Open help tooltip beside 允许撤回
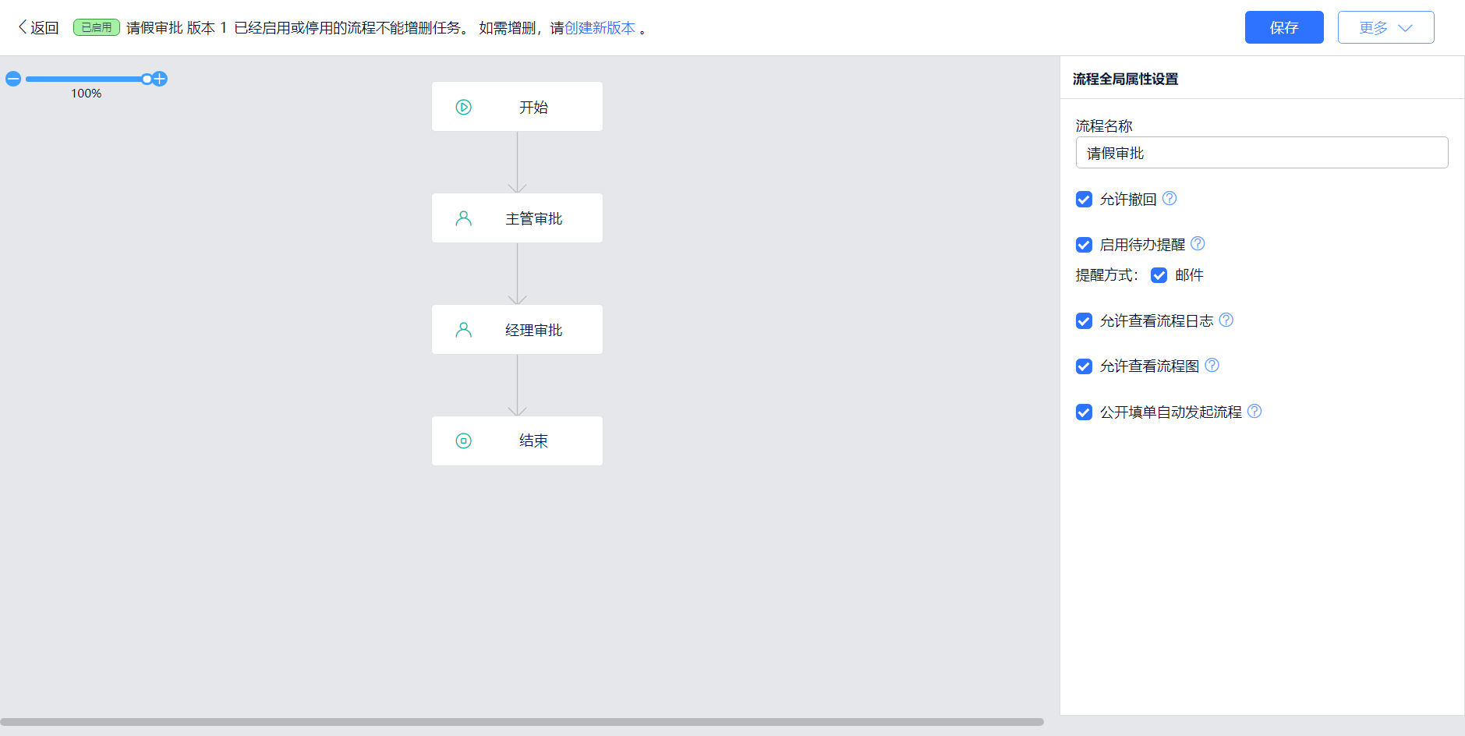The height and width of the screenshot is (736, 1465). (1170, 199)
